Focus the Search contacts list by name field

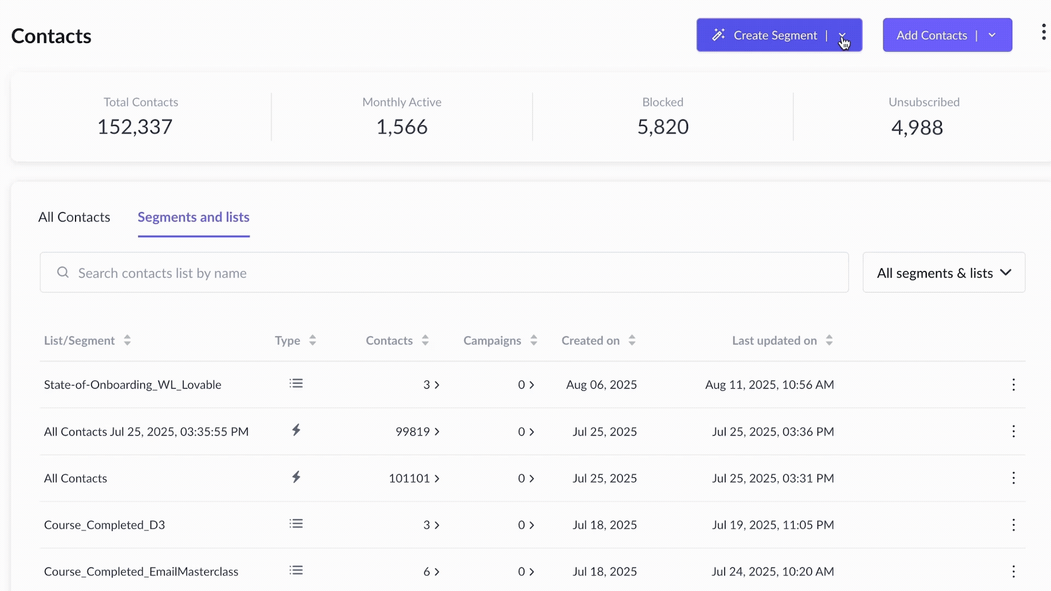(443, 273)
